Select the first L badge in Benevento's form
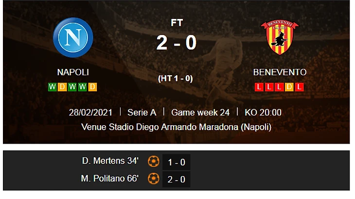The width and height of the screenshot is (355, 199). pyautogui.click(x=259, y=87)
